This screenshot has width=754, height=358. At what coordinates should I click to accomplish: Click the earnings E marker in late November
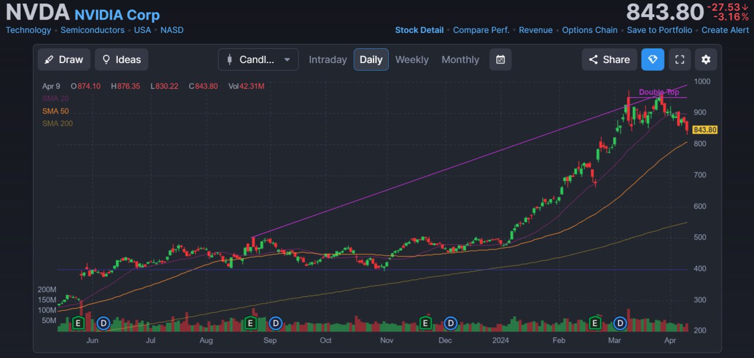tap(425, 323)
